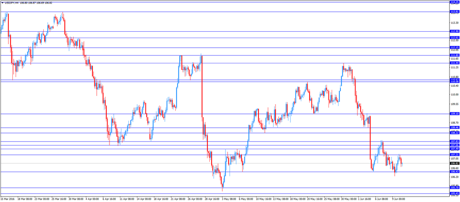Click the 111.25 price scale value
460x202 pixels.
tap(454, 67)
